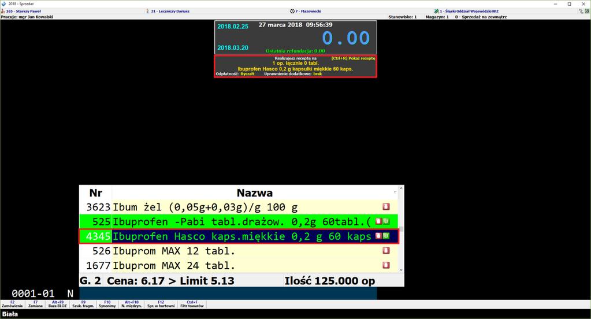Maximize the Sprzedaż window
The image size is (591, 319).
click(x=569, y=4)
